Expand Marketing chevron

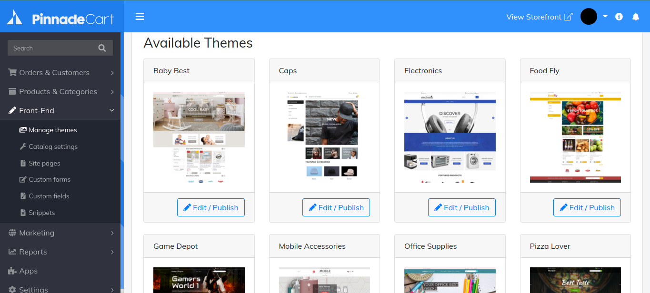pyautogui.click(x=112, y=233)
